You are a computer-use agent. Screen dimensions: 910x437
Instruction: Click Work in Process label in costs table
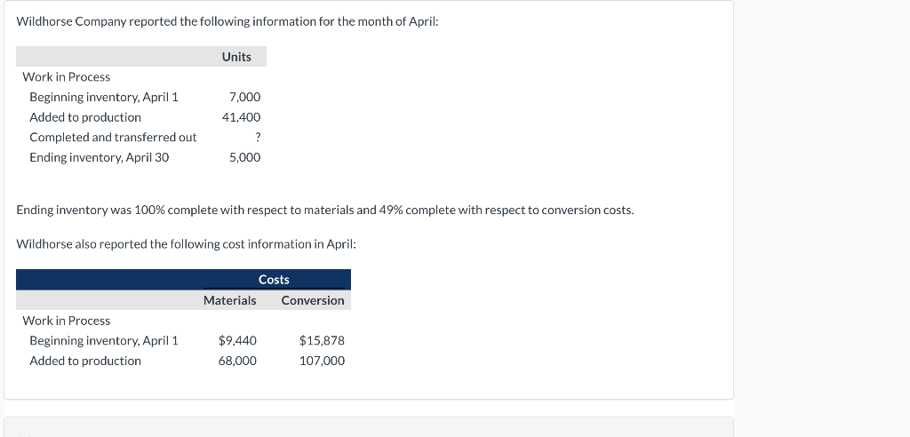67,321
